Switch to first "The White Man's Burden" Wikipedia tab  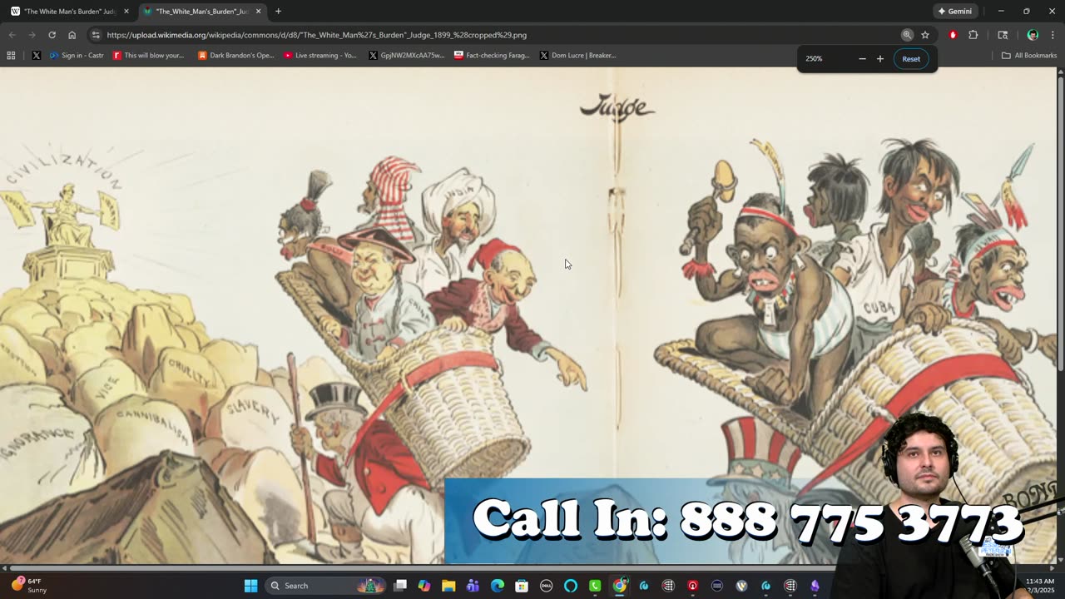[70, 12]
